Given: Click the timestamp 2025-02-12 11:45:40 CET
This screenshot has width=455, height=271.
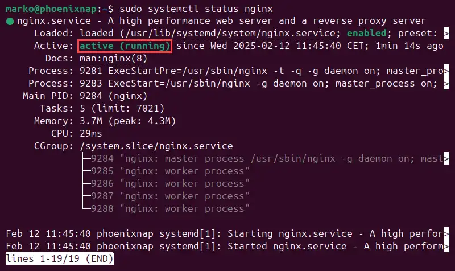Looking at the screenshot, I should [x=298, y=46].
